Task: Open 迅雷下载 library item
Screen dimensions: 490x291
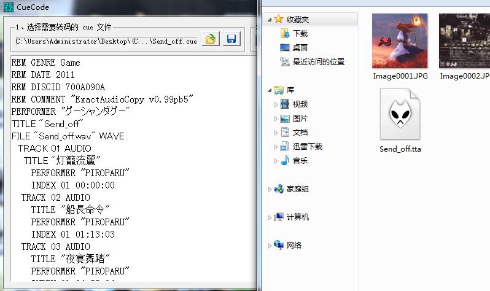Action: (301, 147)
